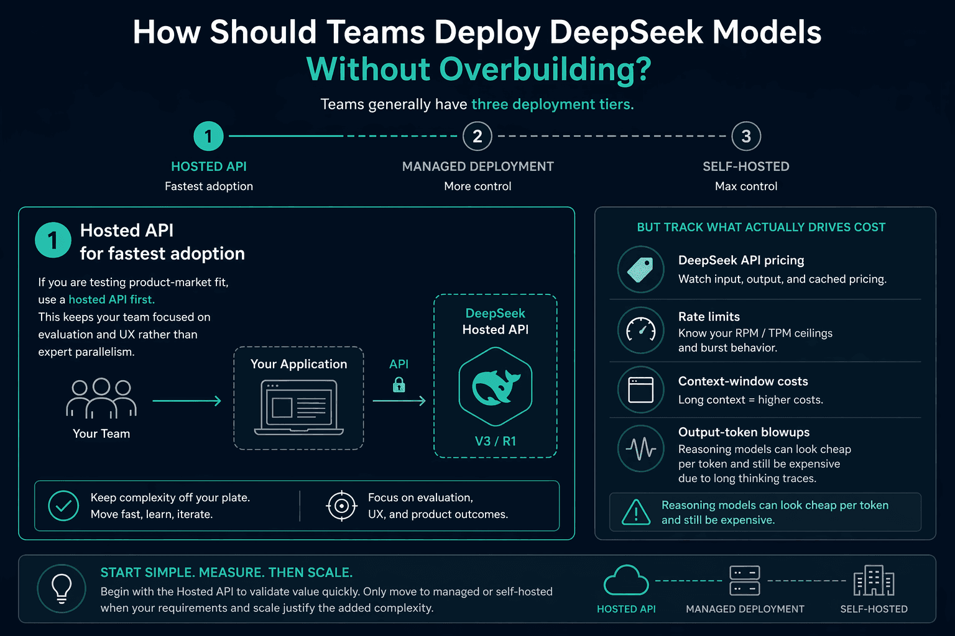Click 'Max control' subtitle

[746, 186]
